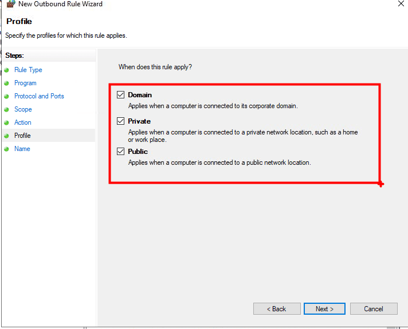Toggle the Public profile checkbox
The height and width of the screenshot is (329, 408).
coord(120,152)
